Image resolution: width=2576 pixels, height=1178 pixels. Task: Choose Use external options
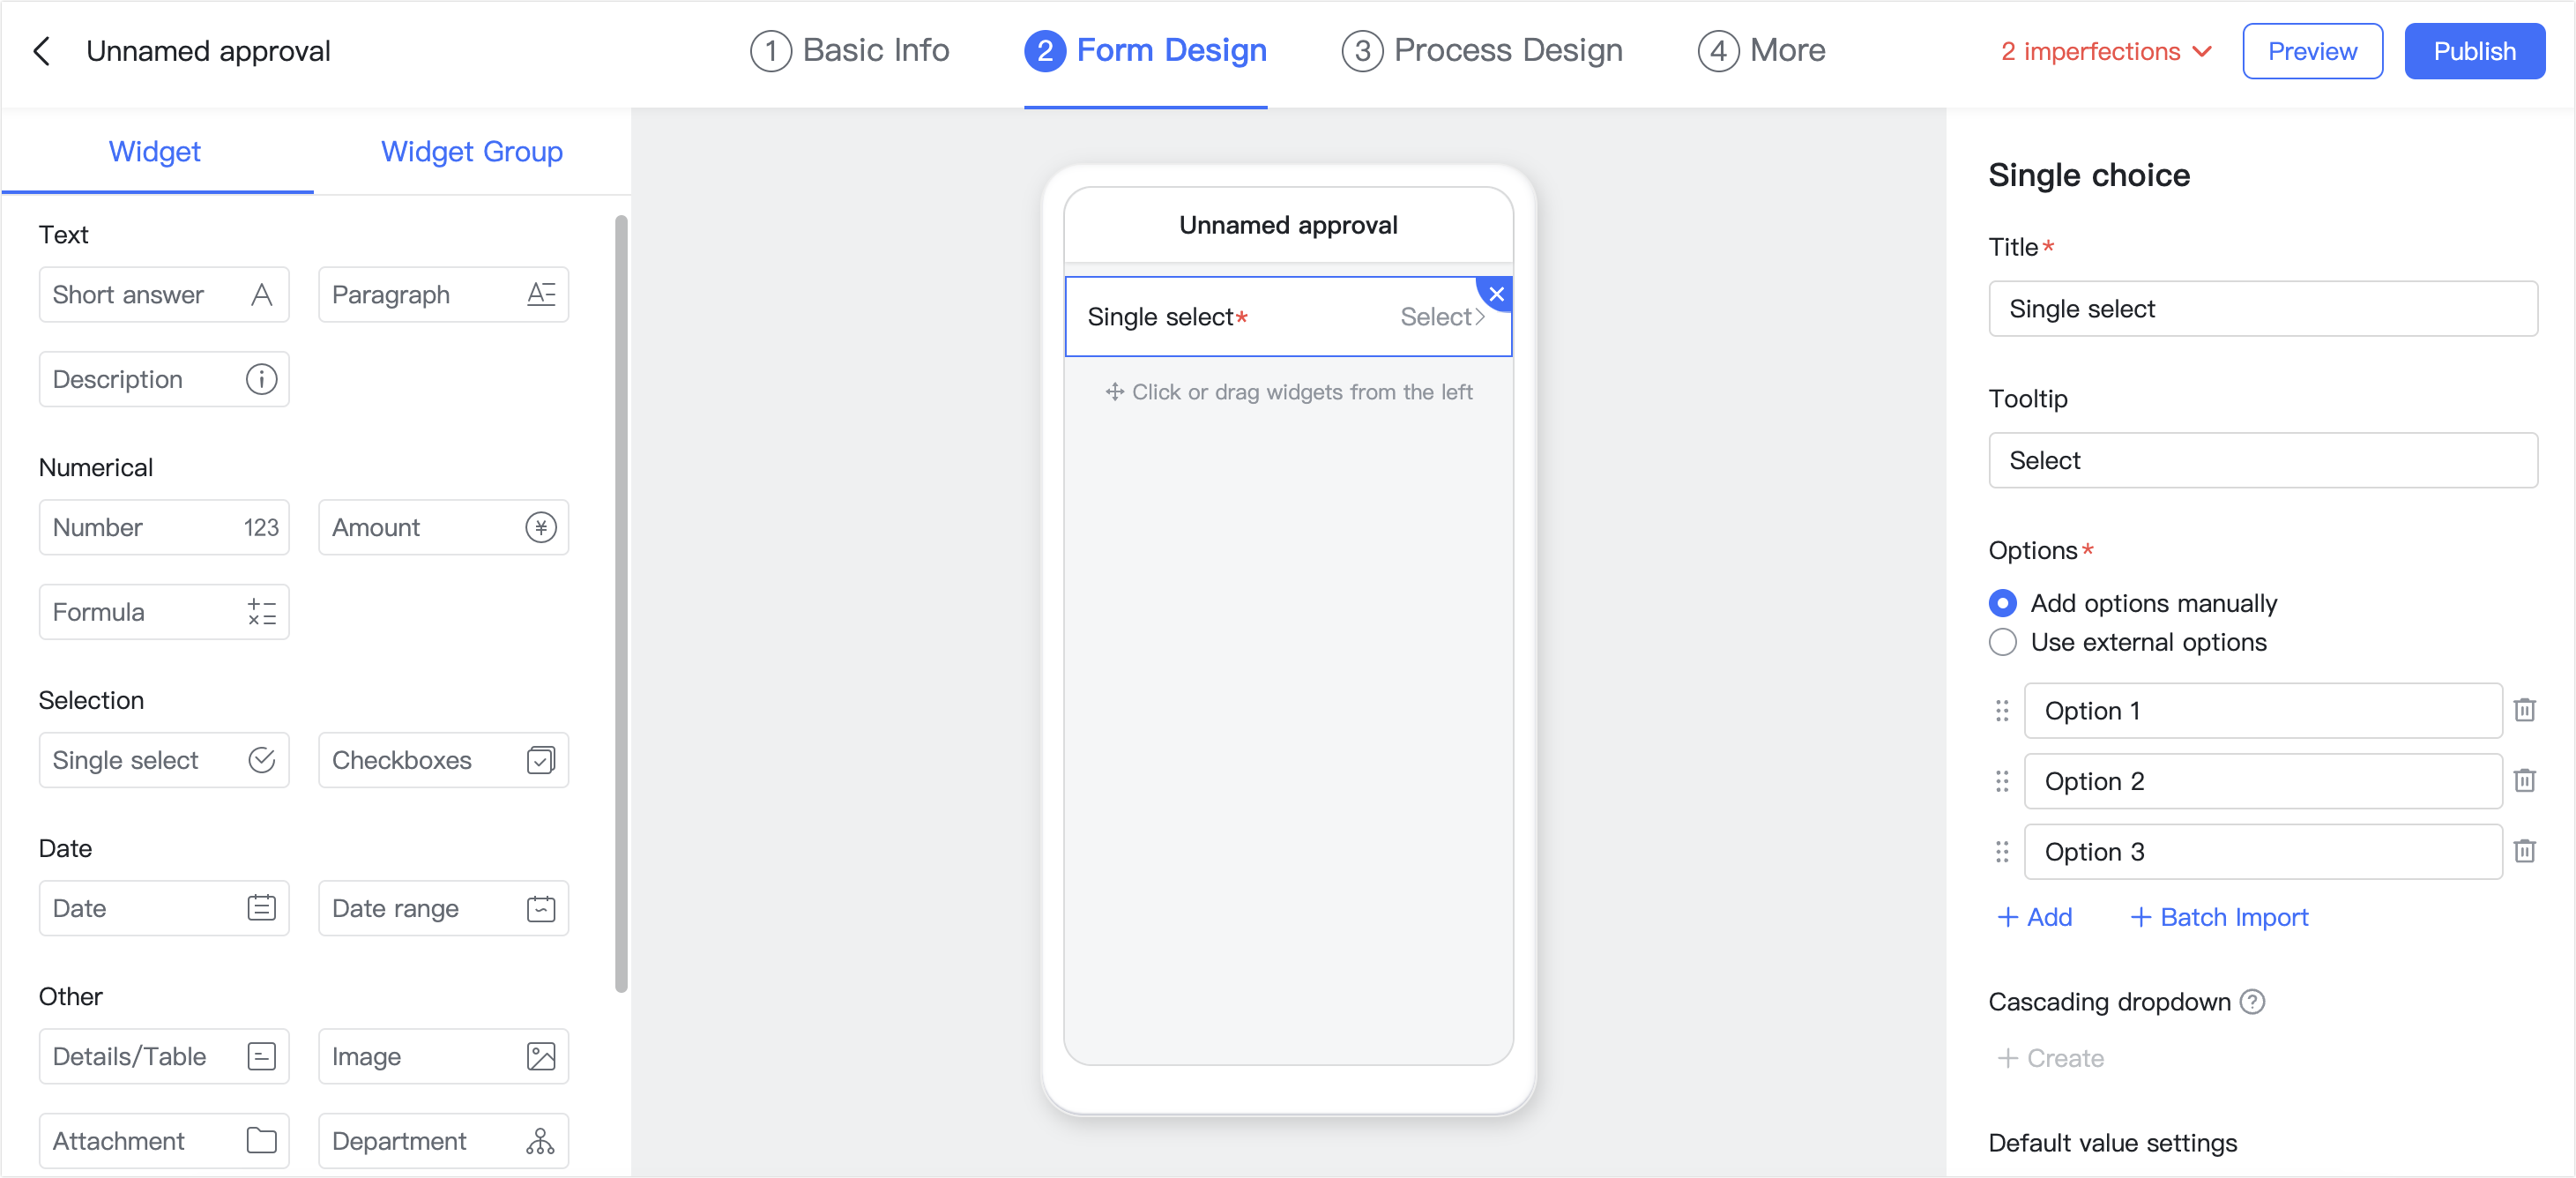tap(2002, 643)
